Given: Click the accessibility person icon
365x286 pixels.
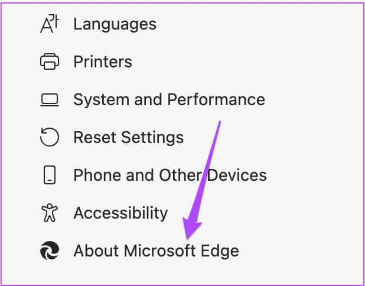Looking at the screenshot, I should [x=49, y=213].
